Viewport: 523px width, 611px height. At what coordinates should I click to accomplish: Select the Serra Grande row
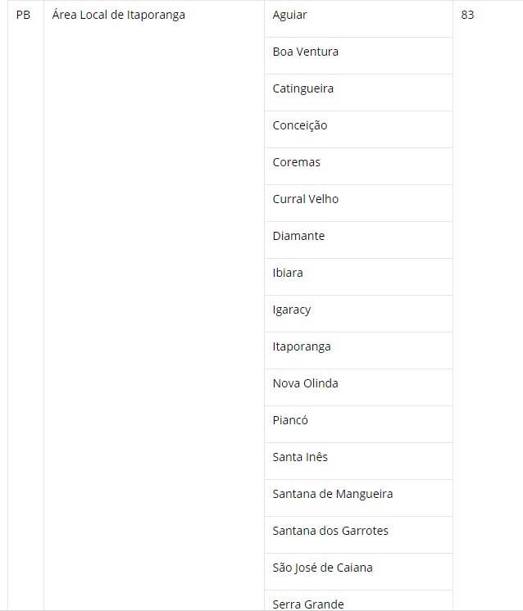308,604
